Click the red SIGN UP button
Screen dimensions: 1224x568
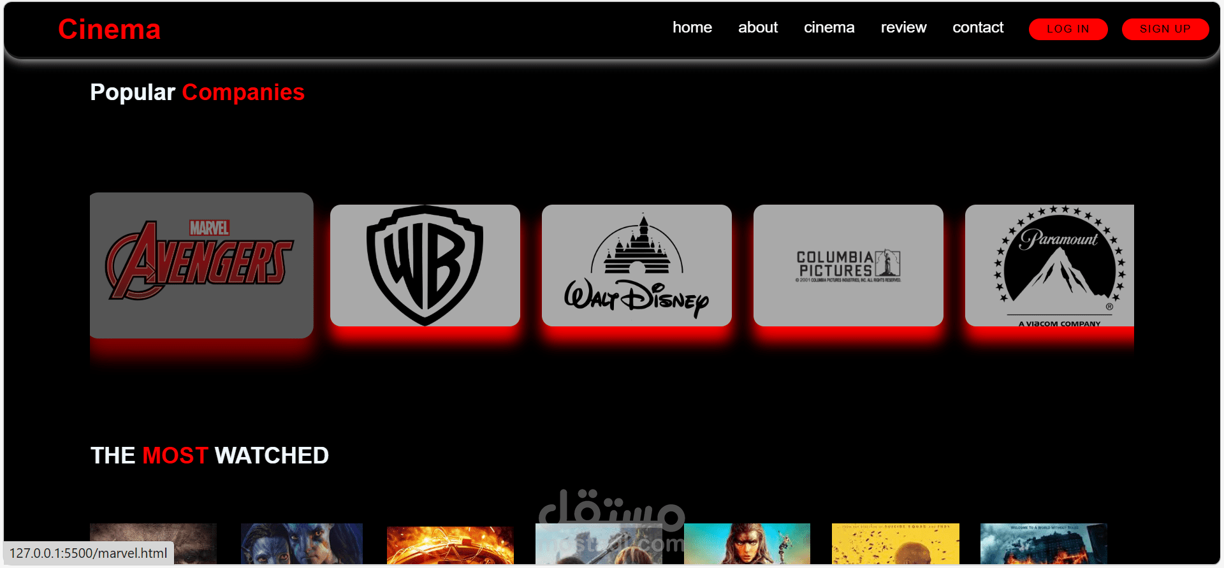coord(1165,29)
